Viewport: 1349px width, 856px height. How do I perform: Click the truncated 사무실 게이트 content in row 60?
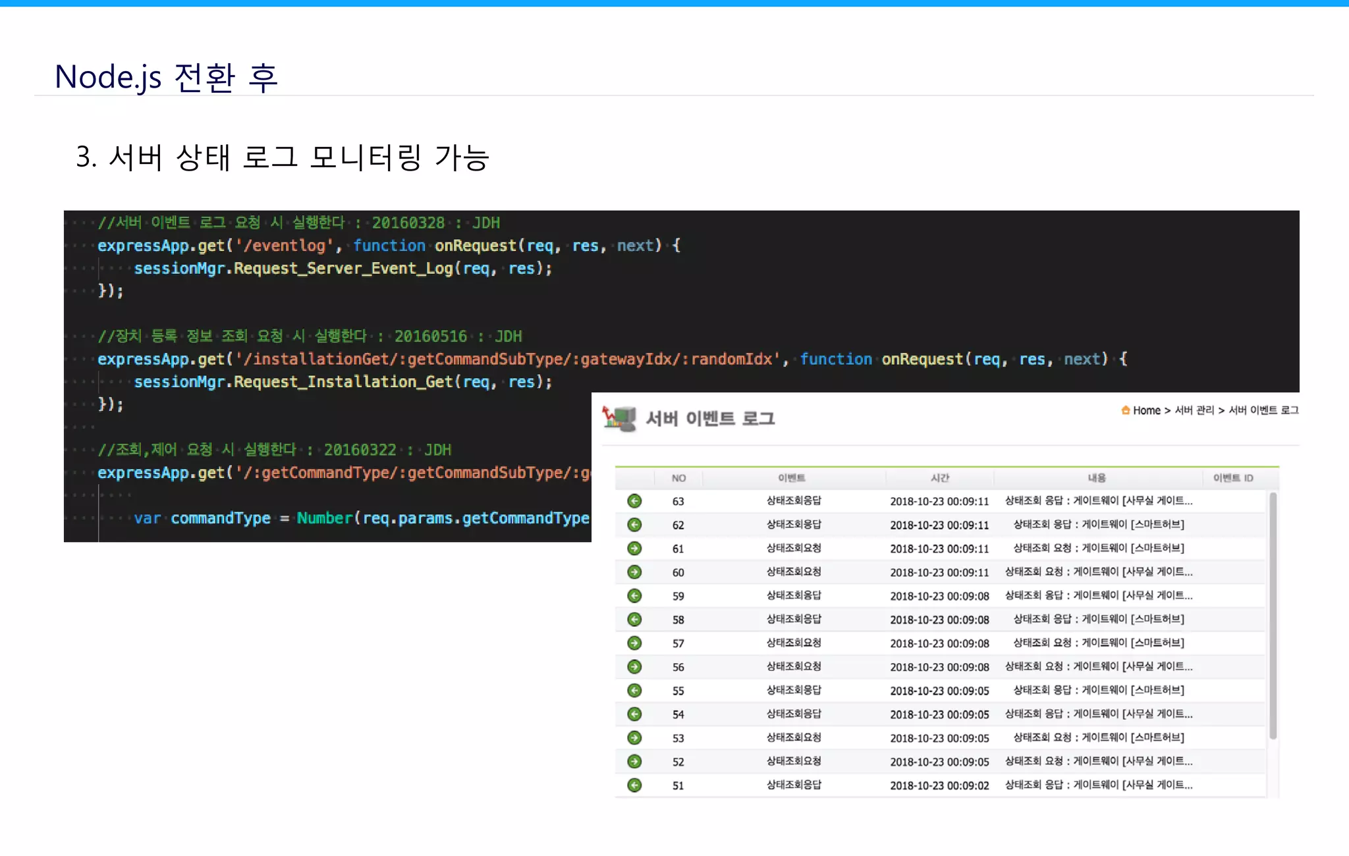point(1099,572)
